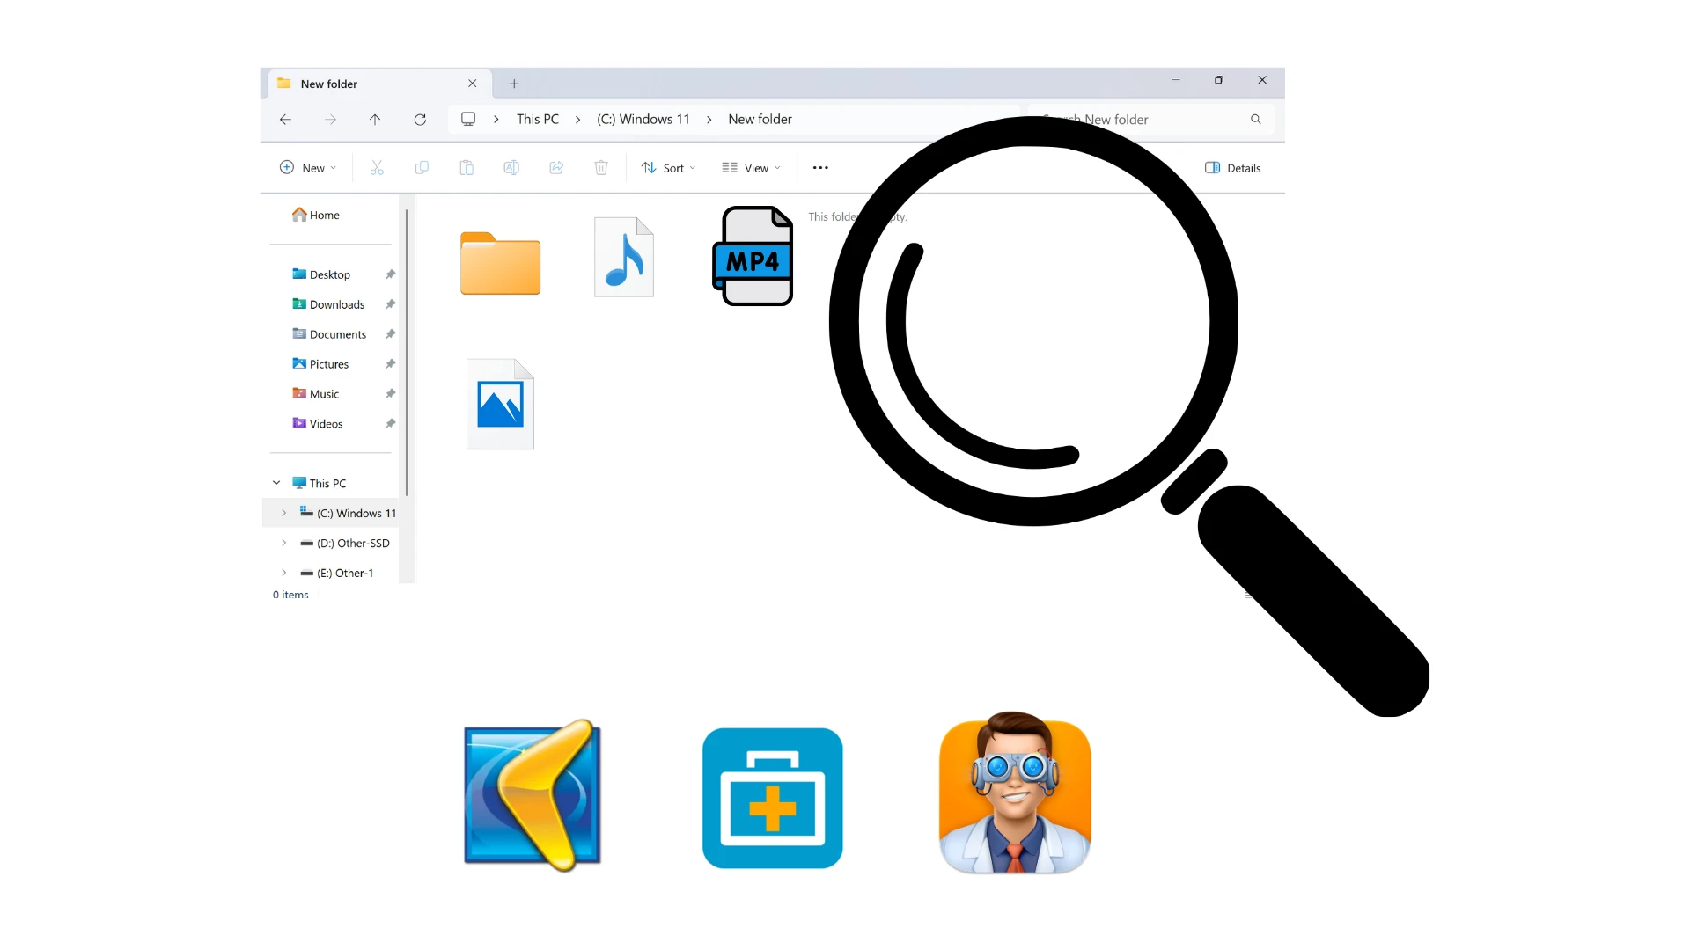Open the MP4 video file icon

point(753,256)
